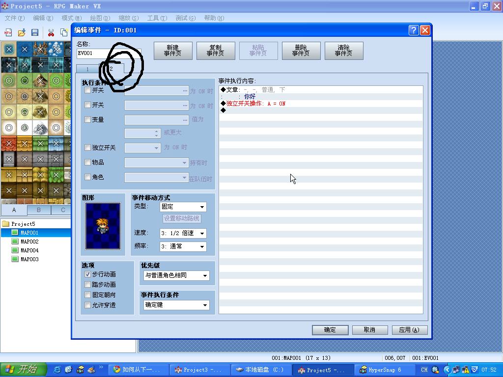Select MAP004 in the map tree

pos(29,250)
